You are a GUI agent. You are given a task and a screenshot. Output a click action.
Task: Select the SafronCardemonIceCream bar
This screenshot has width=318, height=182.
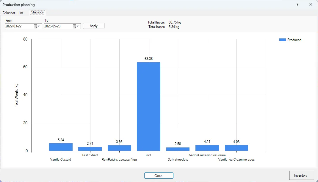click(207, 148)
